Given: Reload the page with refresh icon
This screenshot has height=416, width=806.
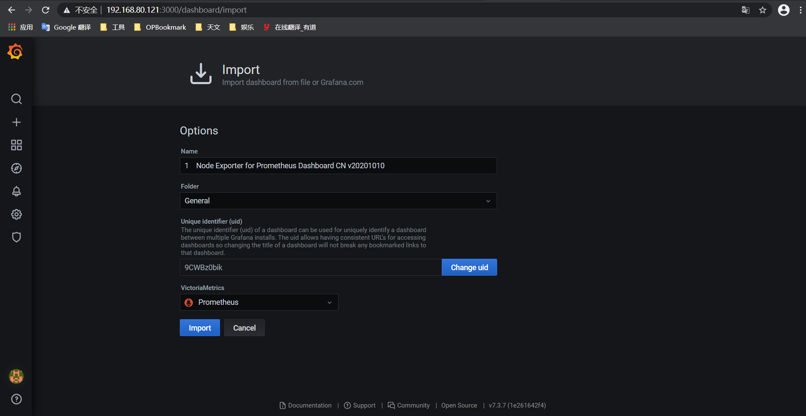Looking at the screenshot, I should 46,10.
